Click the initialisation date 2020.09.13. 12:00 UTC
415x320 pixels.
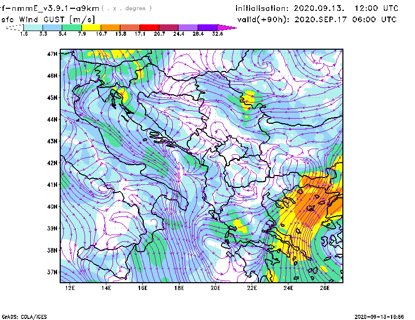pyautogui.click(x=317, y=8)
